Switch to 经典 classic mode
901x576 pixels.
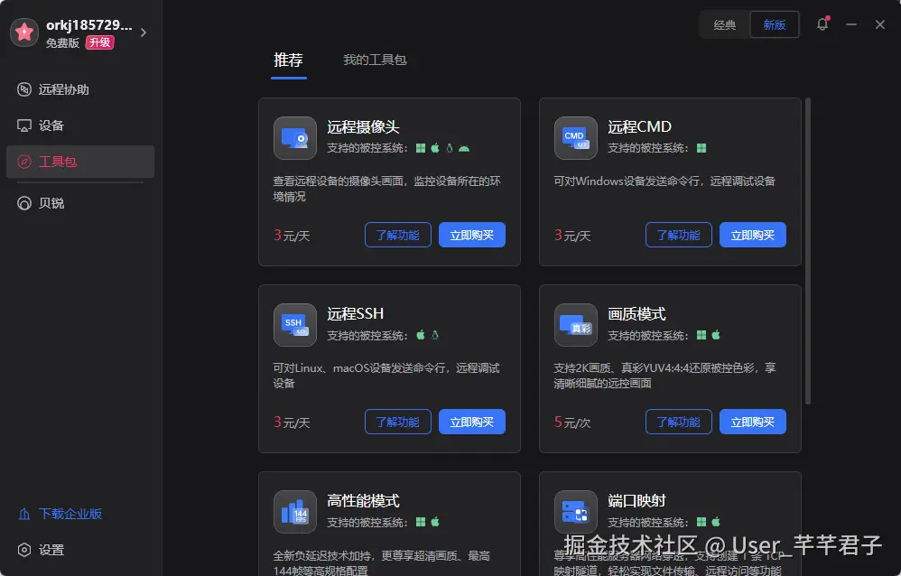pos(725,24)
